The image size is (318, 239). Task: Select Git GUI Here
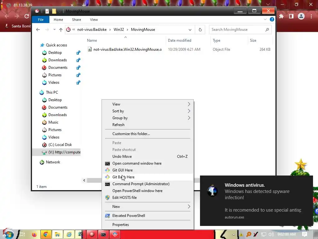click(148, 170)
